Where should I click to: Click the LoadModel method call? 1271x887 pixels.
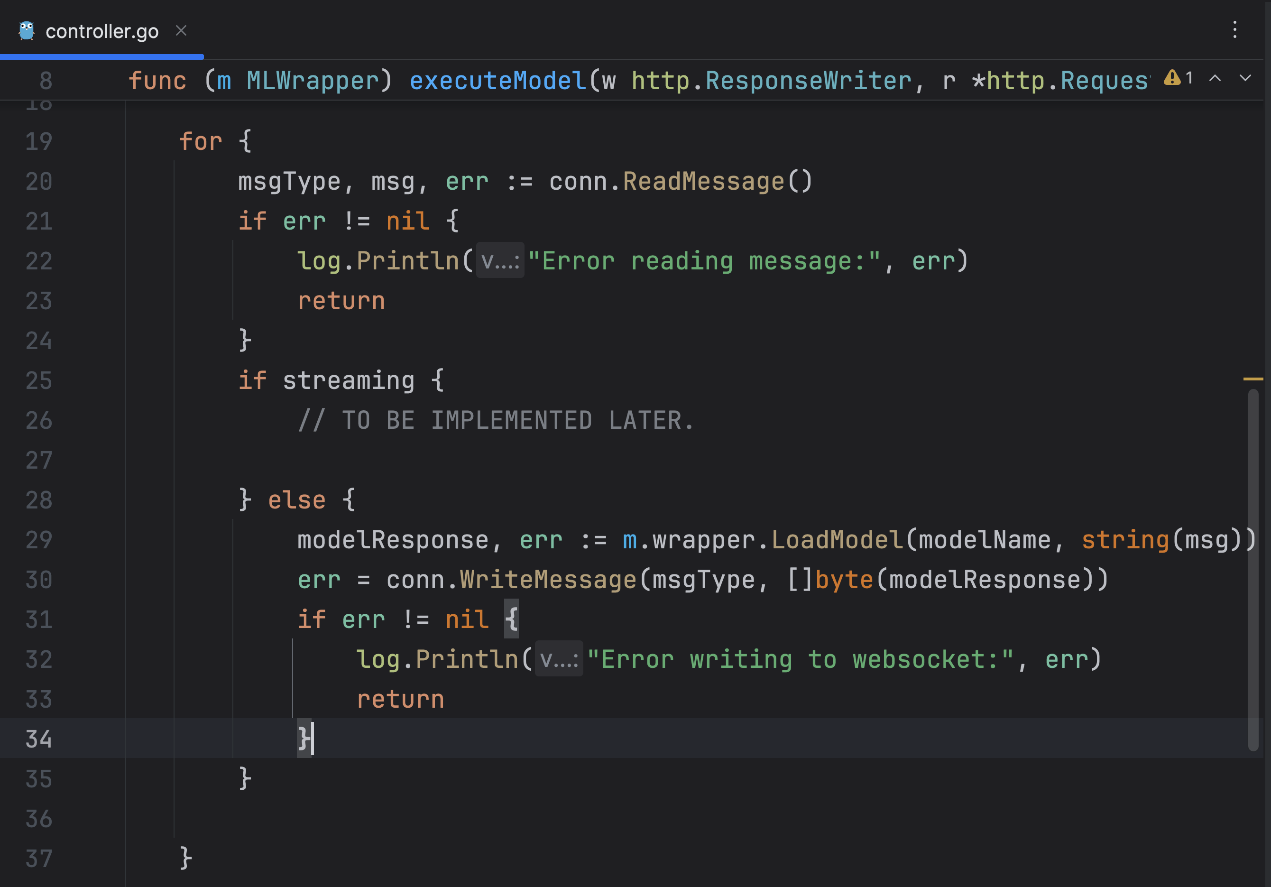tap(837, 540)
